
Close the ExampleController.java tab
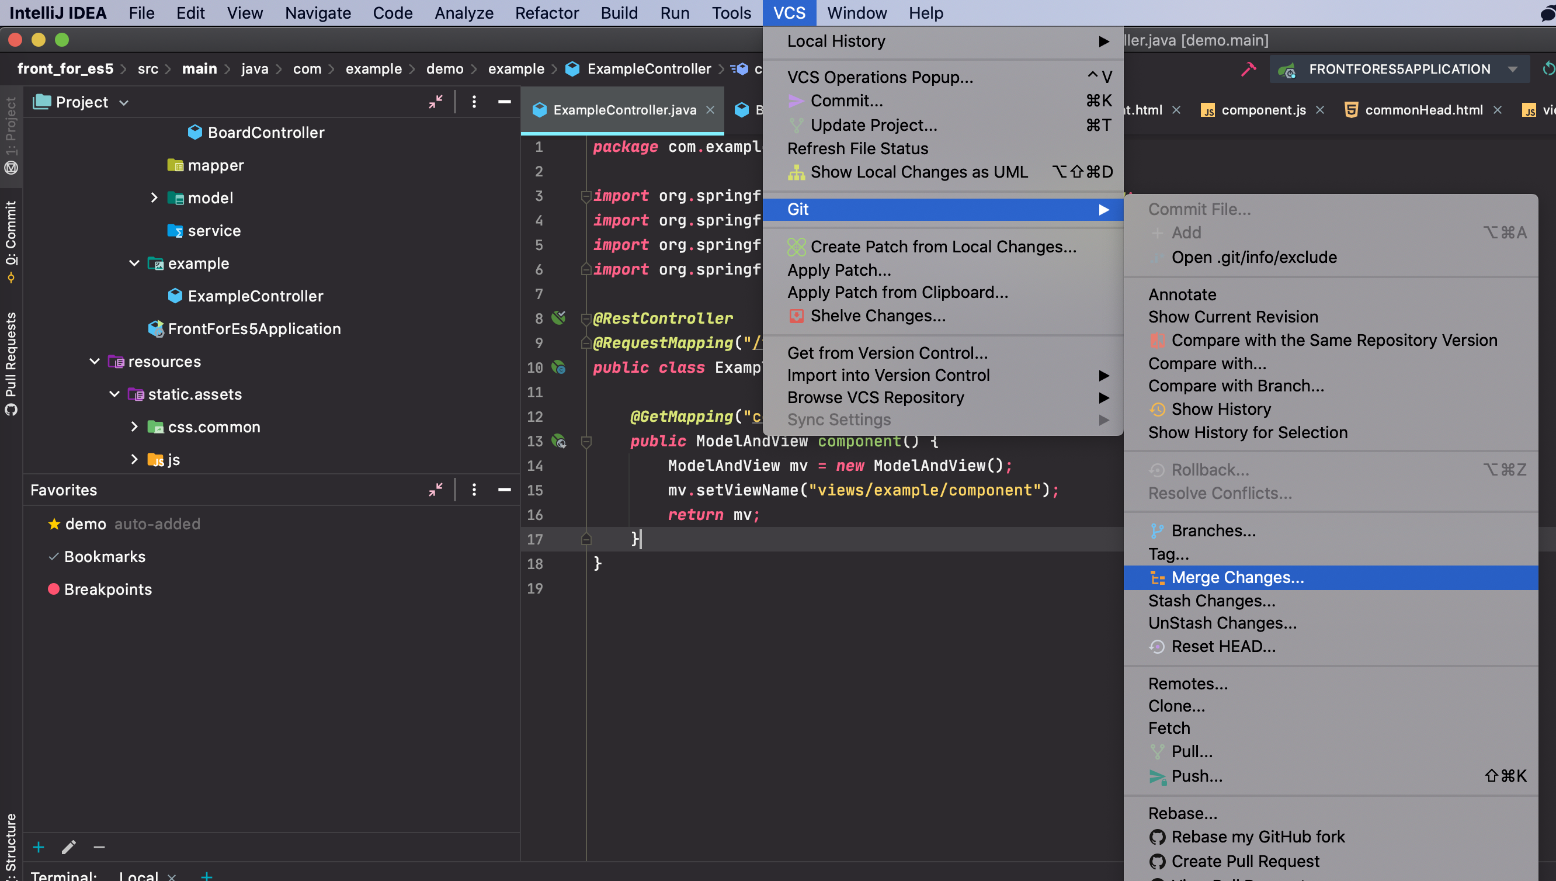pyautogui.click(x=711, y=109)
